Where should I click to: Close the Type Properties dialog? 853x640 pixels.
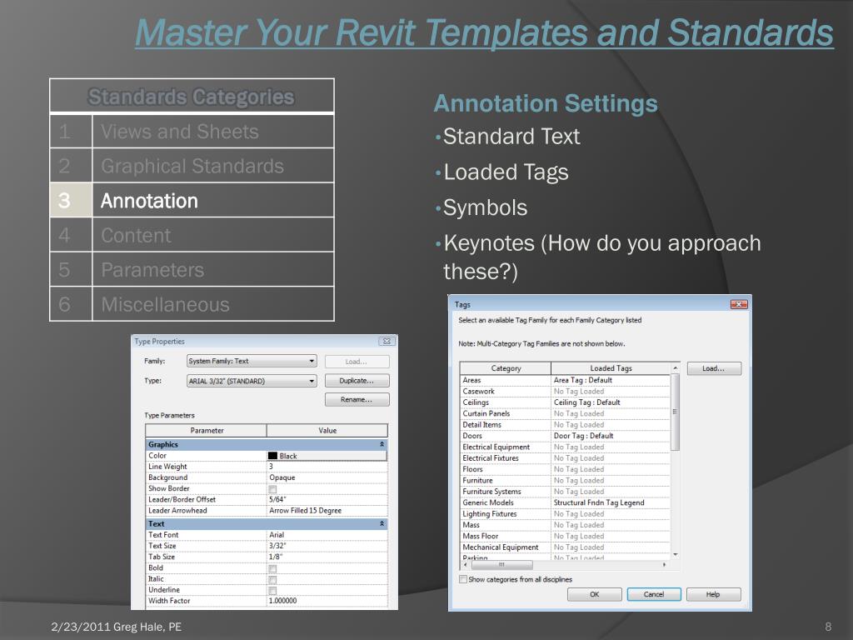tap(387, 341)
